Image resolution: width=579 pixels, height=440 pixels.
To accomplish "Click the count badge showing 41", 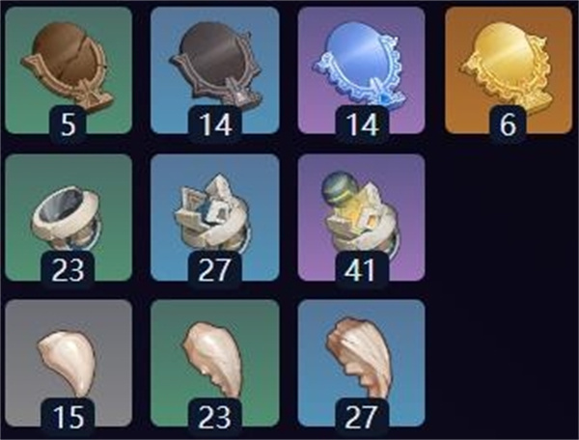I will tap(362, 269).
